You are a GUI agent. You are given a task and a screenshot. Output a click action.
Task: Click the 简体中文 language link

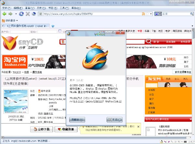pyautogui.click(x=48, y=113)
